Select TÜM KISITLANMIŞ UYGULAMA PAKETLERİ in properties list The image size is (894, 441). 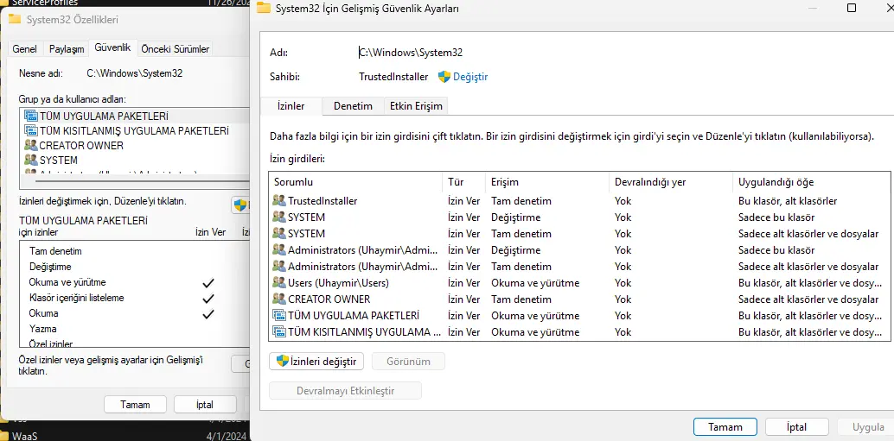(136, 130)
